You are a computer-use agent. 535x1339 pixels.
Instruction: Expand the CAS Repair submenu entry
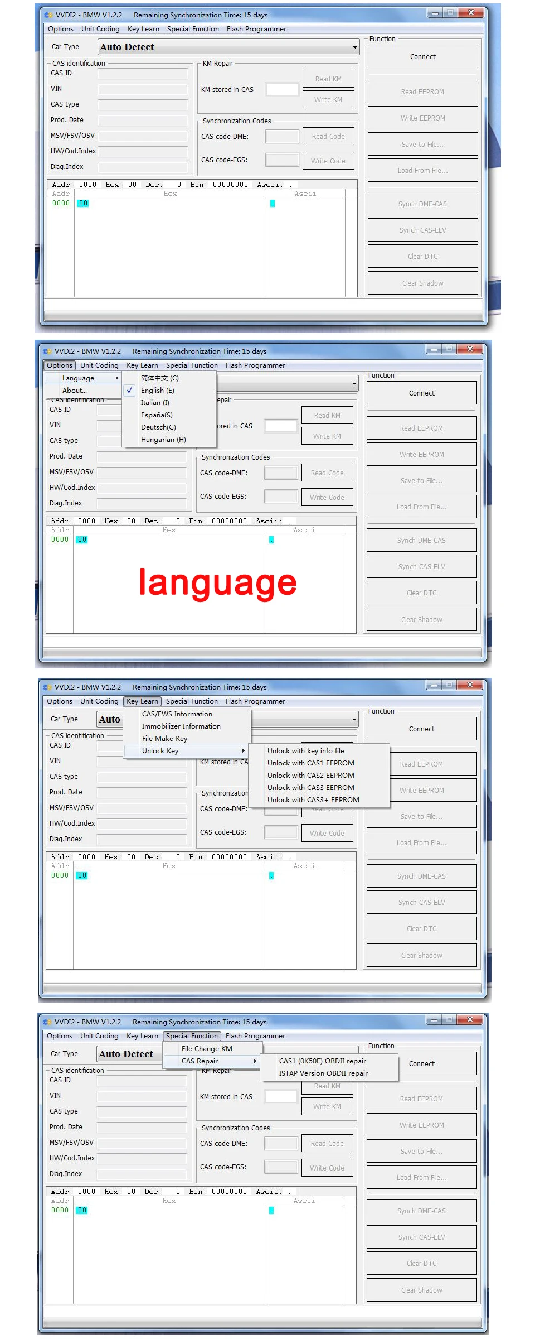212,1061
